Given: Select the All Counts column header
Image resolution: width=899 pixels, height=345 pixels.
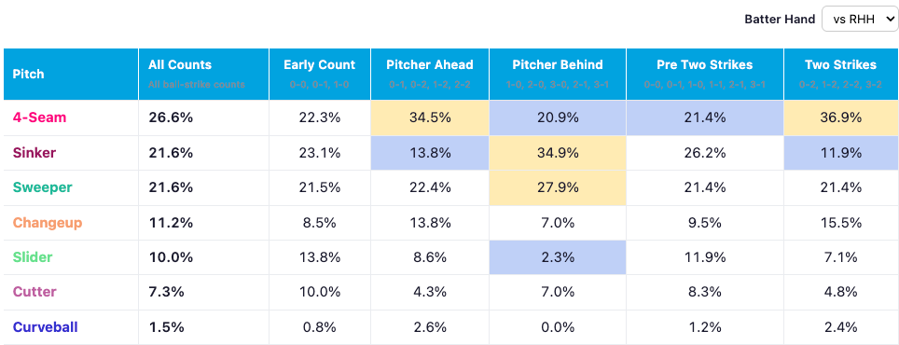Looking at the screenshot, I should click(203, 75).
